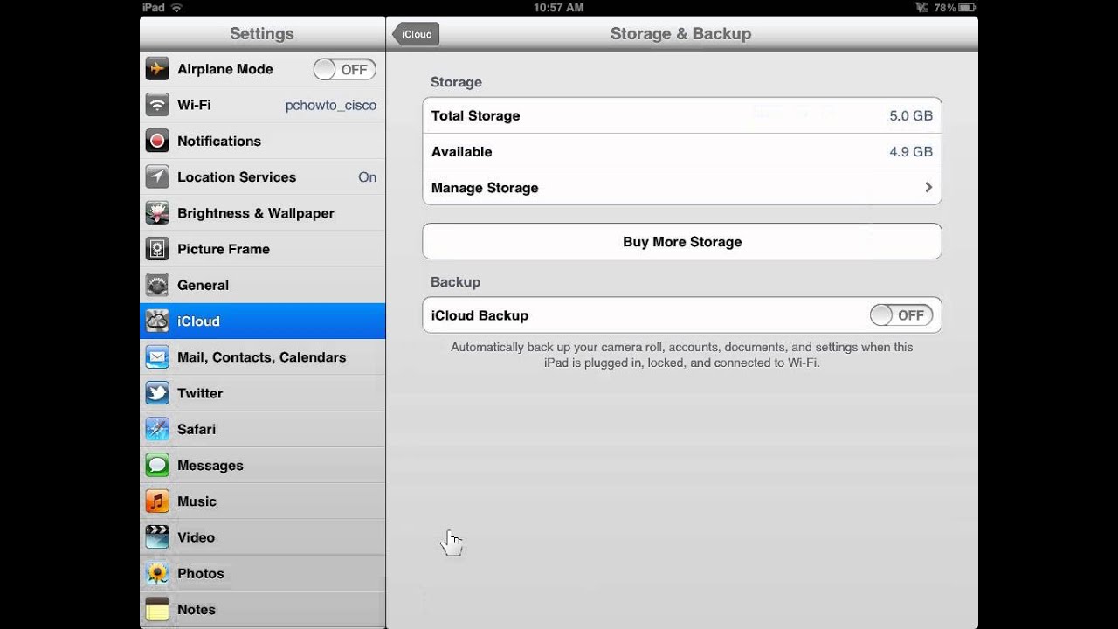Tap the 10:57 AM clock
This screenshot has width=1118, height=629.
click(x=558, y=8)
